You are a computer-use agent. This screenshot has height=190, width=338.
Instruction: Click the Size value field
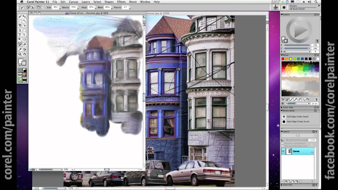[x=55, y=7]
